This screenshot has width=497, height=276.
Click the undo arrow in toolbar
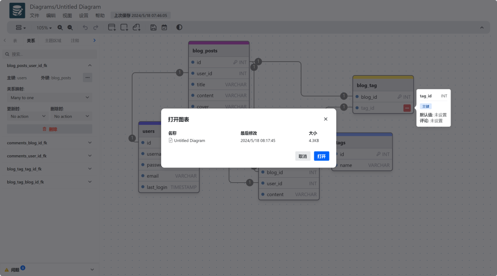coord(85,28)
